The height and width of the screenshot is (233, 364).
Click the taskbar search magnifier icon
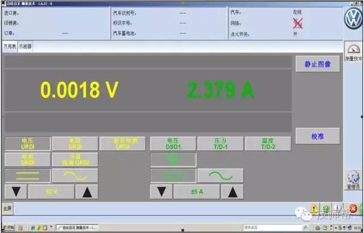pyautogui.click(x=305, y=227)
